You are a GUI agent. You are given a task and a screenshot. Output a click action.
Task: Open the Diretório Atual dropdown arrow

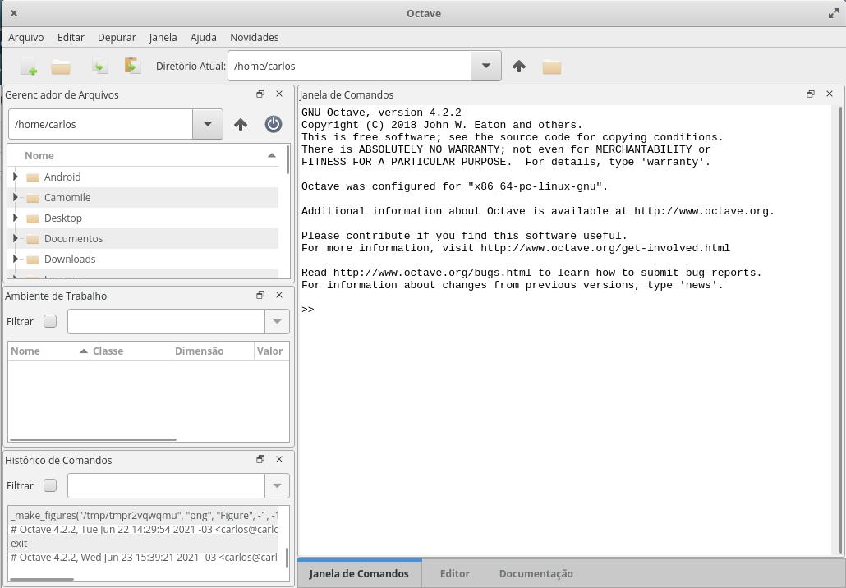486,66
